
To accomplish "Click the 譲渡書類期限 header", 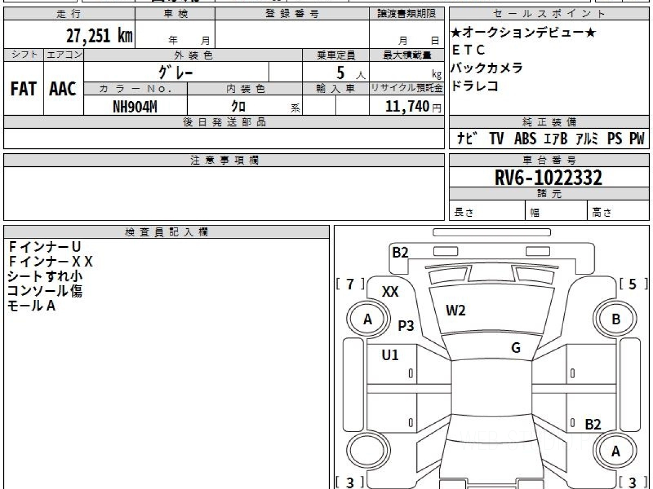I will (x=407, y=14).
